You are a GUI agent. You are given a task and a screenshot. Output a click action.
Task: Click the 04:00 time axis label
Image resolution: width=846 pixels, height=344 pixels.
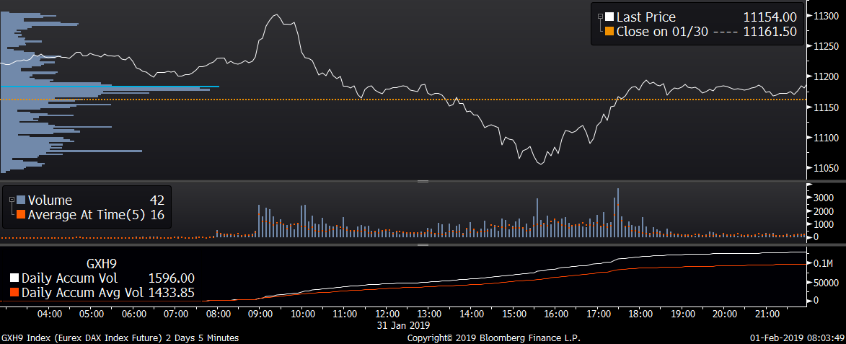pyautogui.click(x=48, y=314)
